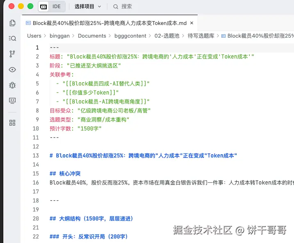Open the debug bug icon
Screen dimensions: 294x243
(12, 85)
